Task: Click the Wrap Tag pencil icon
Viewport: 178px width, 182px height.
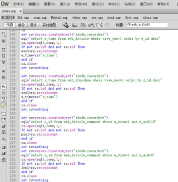Action: (4, 126)
